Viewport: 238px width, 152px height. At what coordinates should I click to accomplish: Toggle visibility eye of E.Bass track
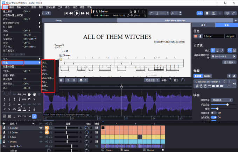point(41,137)
